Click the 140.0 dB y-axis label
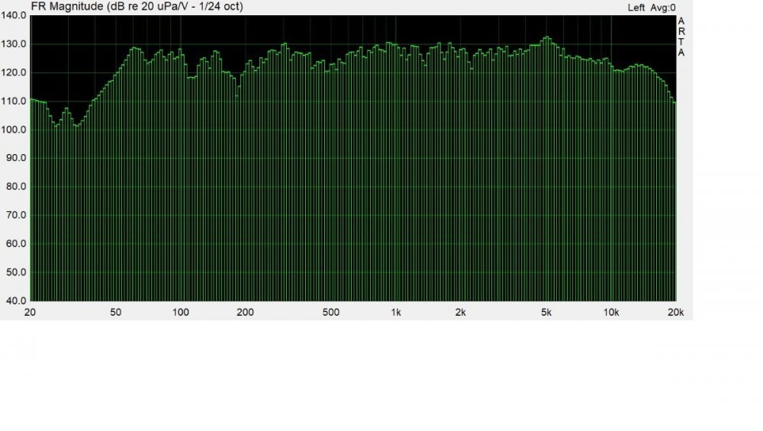Viewport: 763px width, 431px height. pos(14,15)
